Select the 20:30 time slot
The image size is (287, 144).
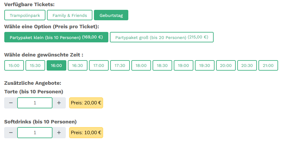247,65
